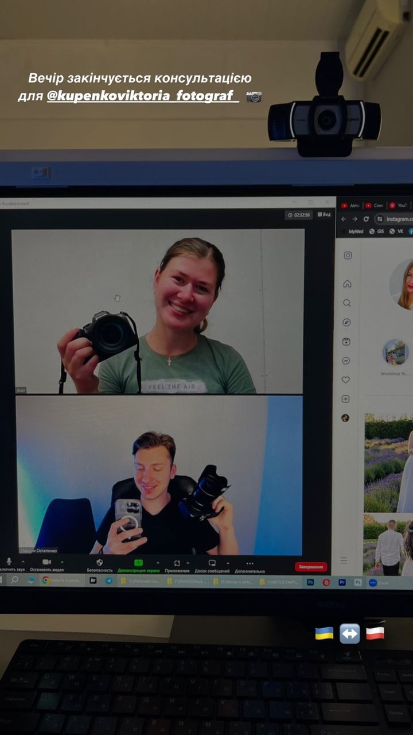Open Instagram Notifications heart icon
The width and height of the screenshot is (413, 735).
click(346, 380)
